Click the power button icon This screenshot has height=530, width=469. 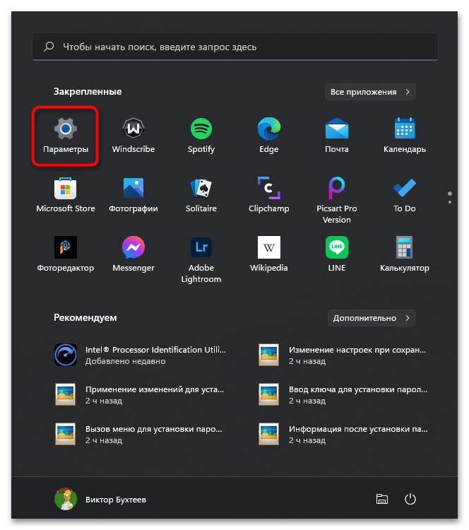(410, 499)
